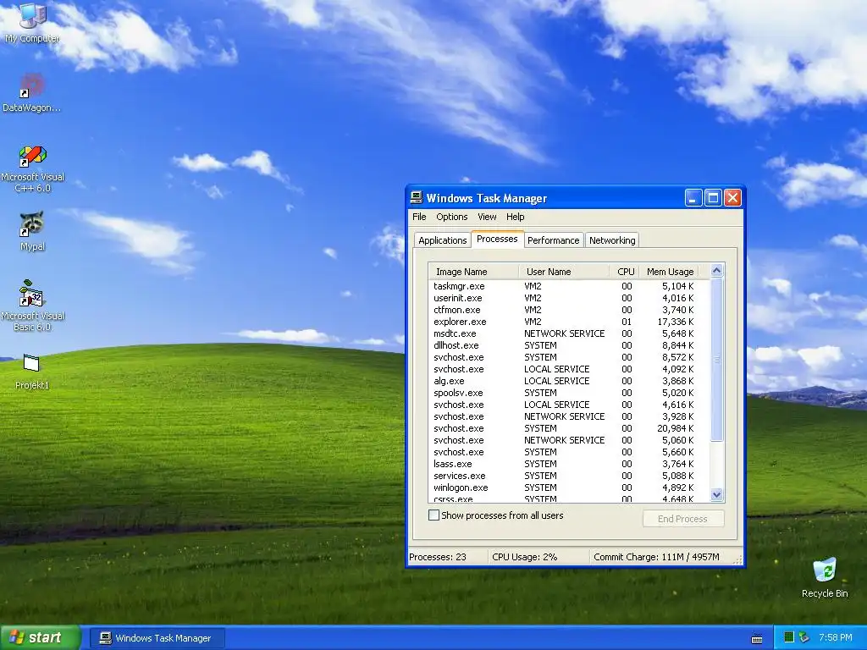Click the process list scroll down arrow
The width and height of the screenshot is (867, 650).
[716, 494]
